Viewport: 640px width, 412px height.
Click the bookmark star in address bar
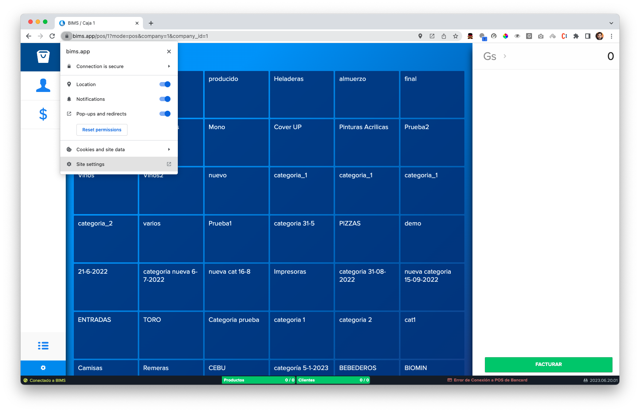click(x=456, y=36)
